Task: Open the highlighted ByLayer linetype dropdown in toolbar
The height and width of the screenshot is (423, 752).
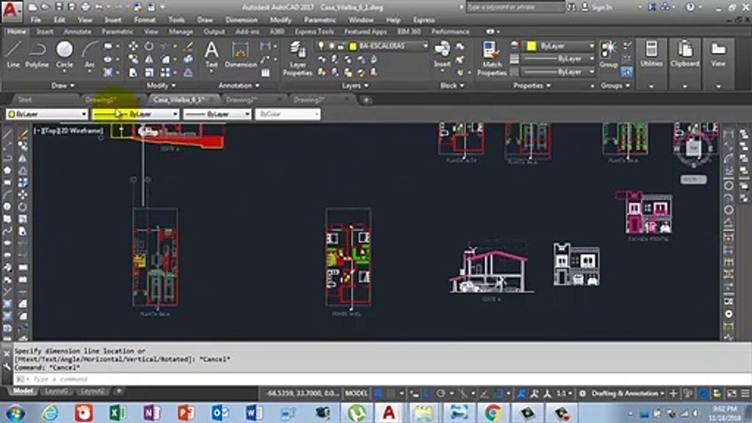Action: click(x=135, y=114)
